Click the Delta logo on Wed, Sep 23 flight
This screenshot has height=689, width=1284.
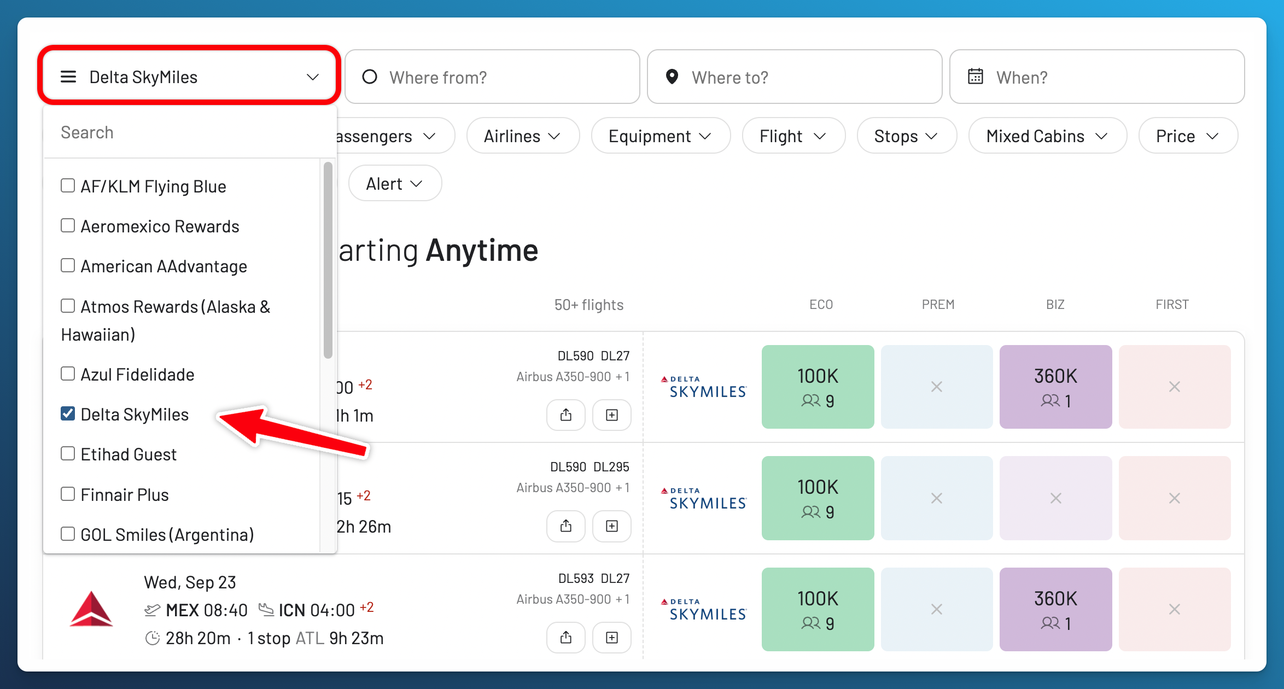(91, 609)
